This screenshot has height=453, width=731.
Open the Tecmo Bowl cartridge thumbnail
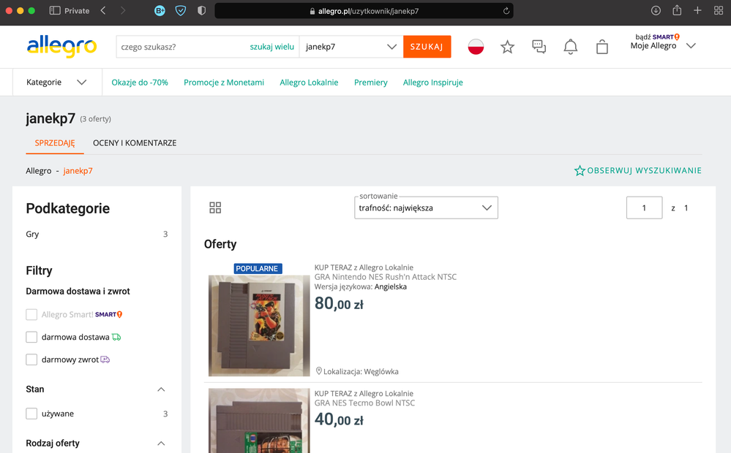tap(259, 421)
